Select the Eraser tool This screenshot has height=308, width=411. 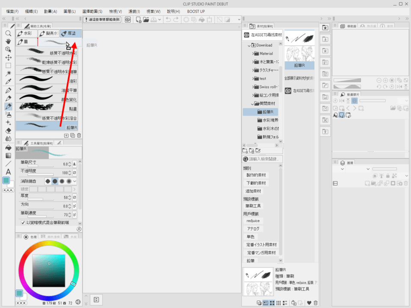[8, 130]
